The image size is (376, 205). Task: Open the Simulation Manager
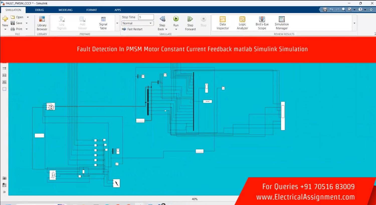tap(281, 23)
